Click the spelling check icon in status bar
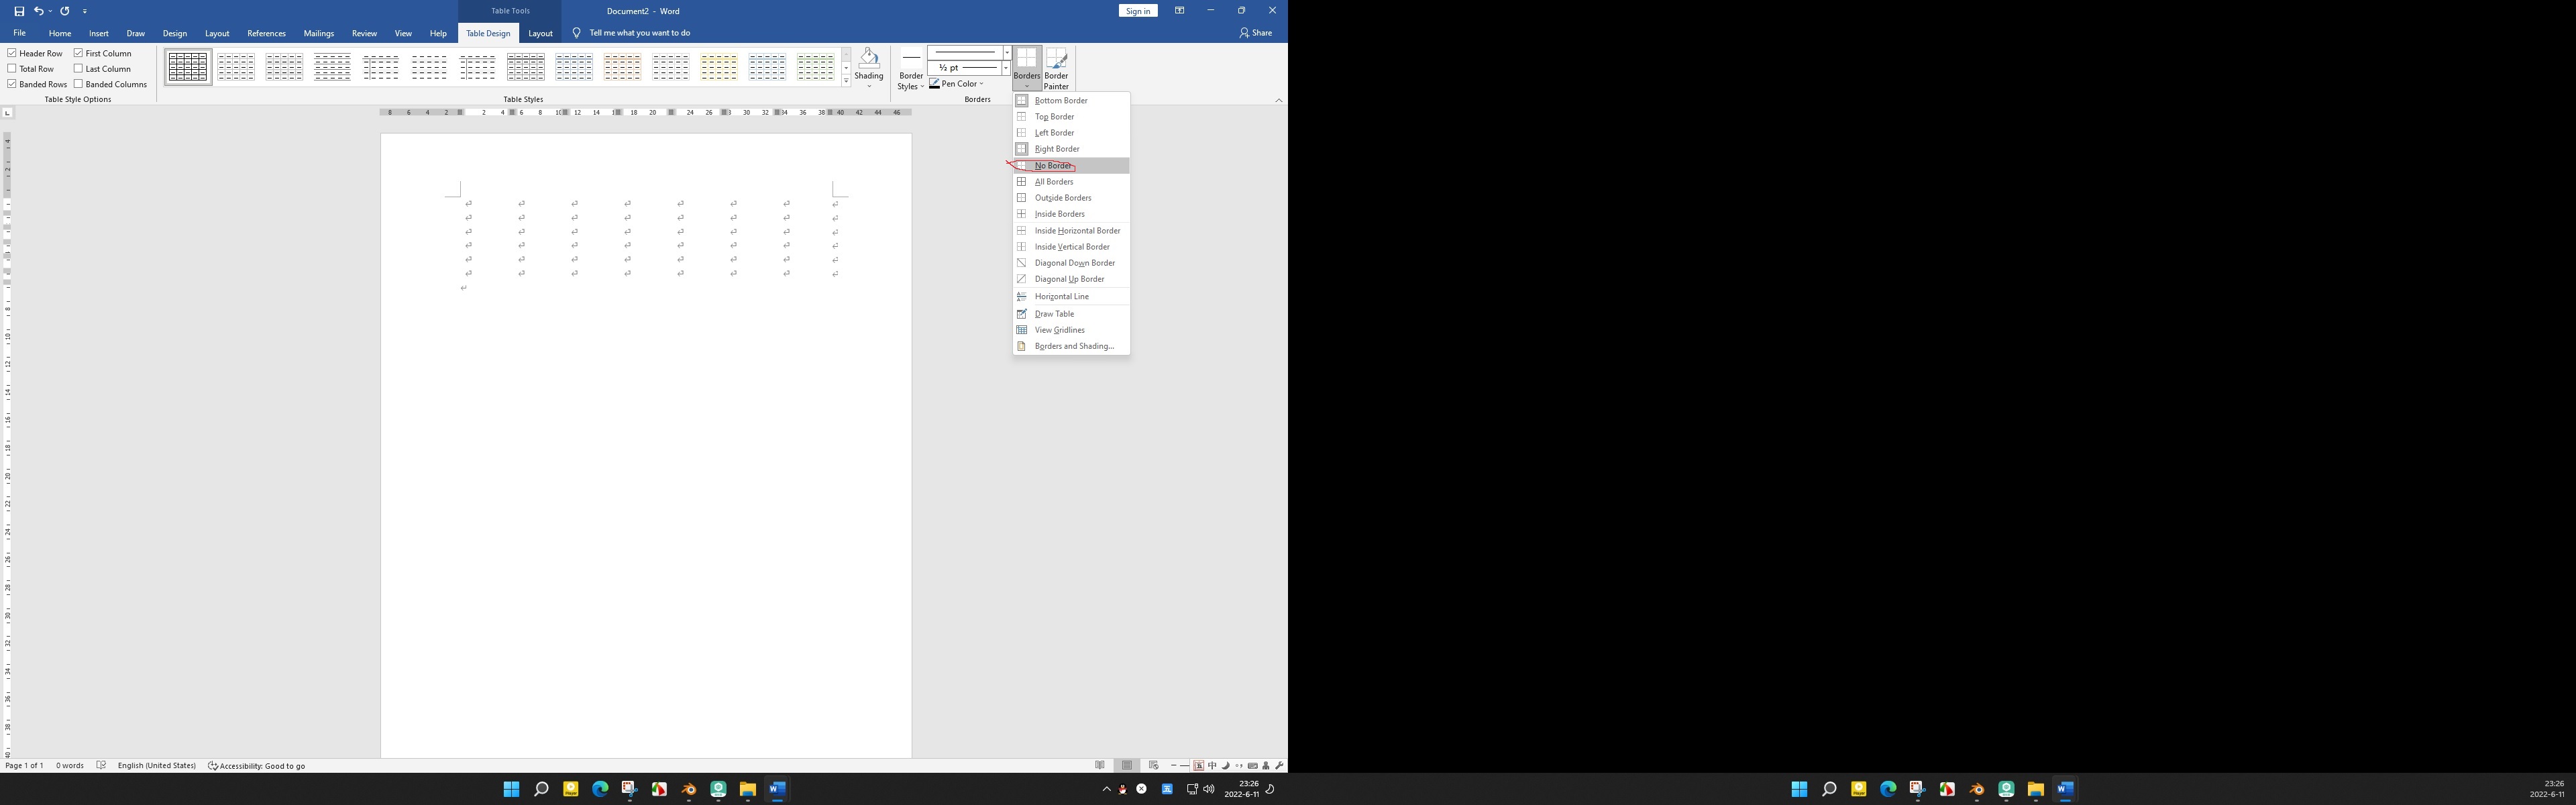Screen dimensions: 2576x805 pos(101,765)
